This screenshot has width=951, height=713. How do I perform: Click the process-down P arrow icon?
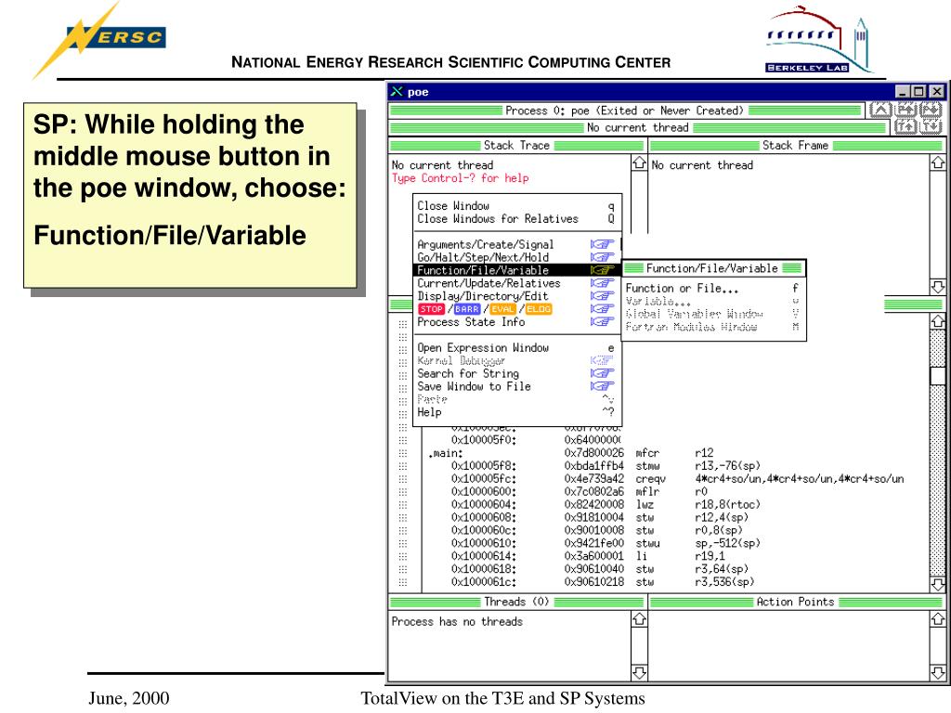931,110
